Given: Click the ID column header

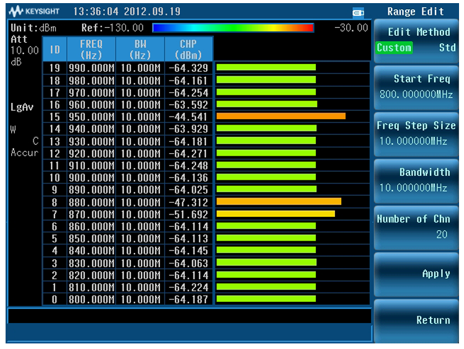Looking at the screenshot, I should (x=55, y=49).
